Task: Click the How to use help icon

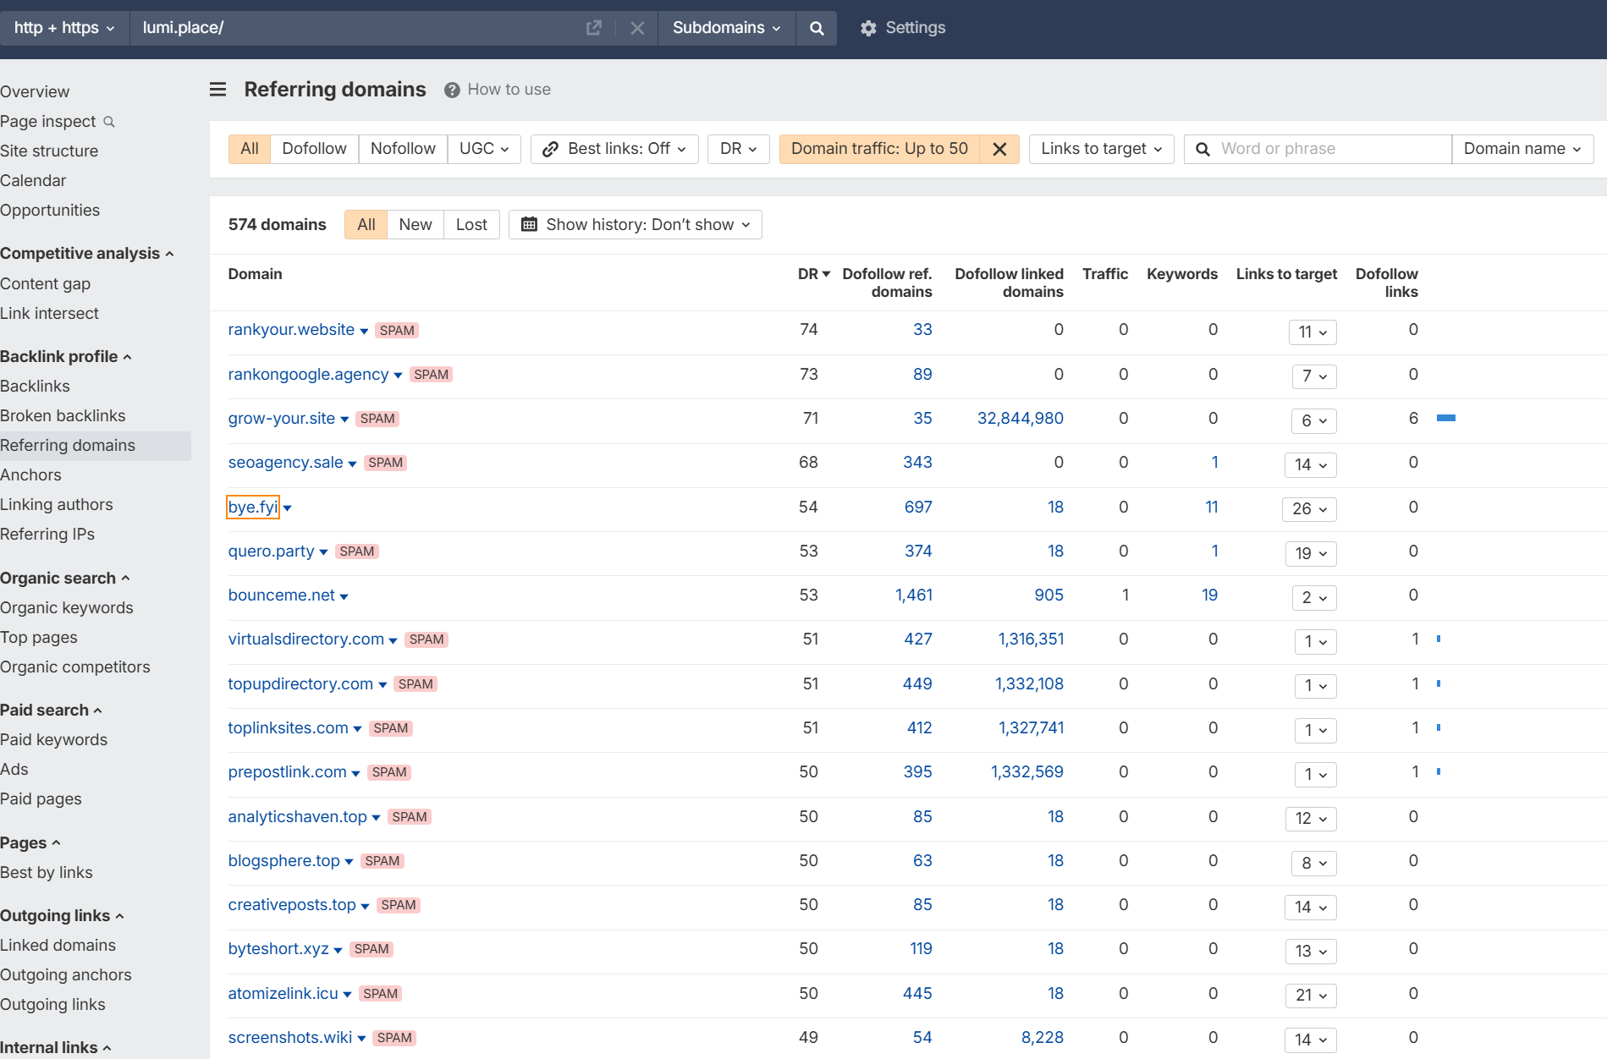Action: [x=452, y=90]
